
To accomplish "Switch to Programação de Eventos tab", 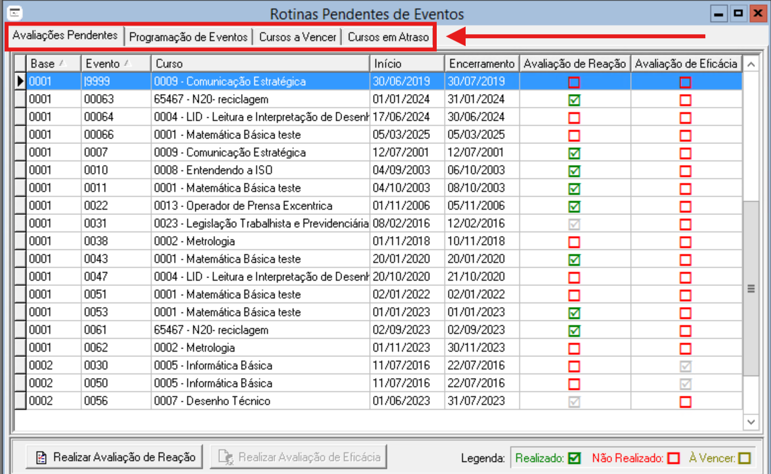I will (x=188, y=37).
